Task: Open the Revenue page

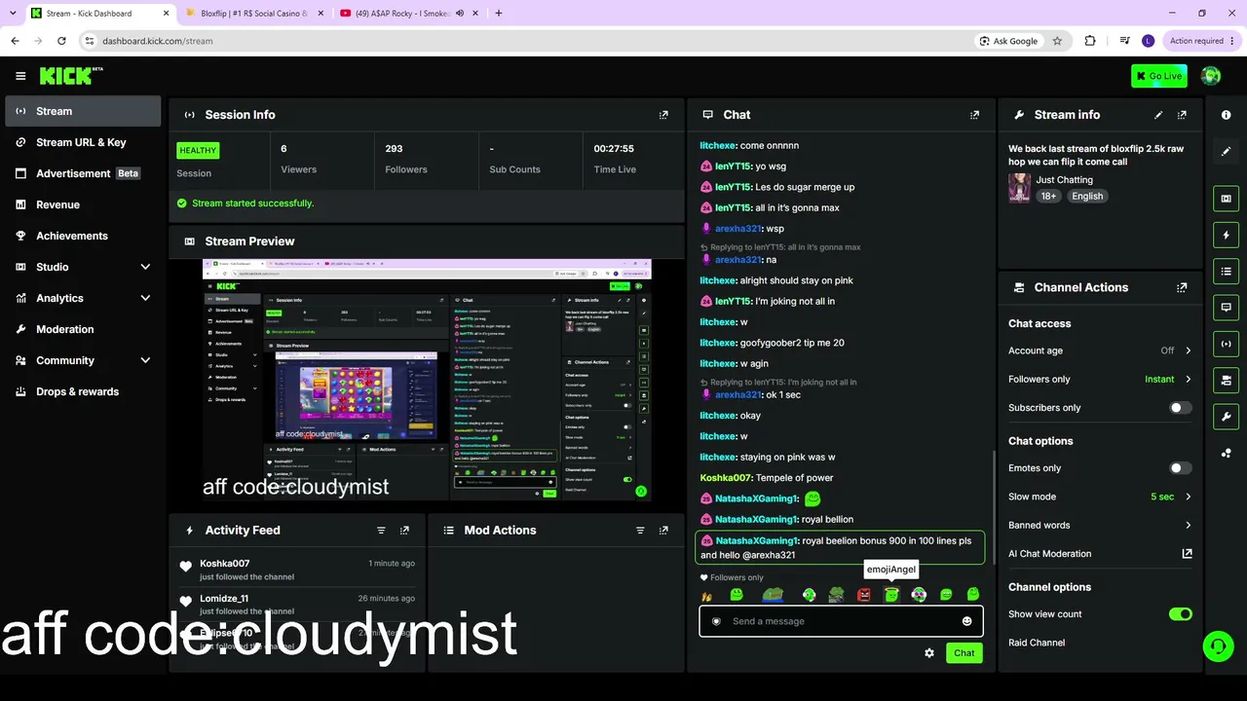Action: click(83, 204)
